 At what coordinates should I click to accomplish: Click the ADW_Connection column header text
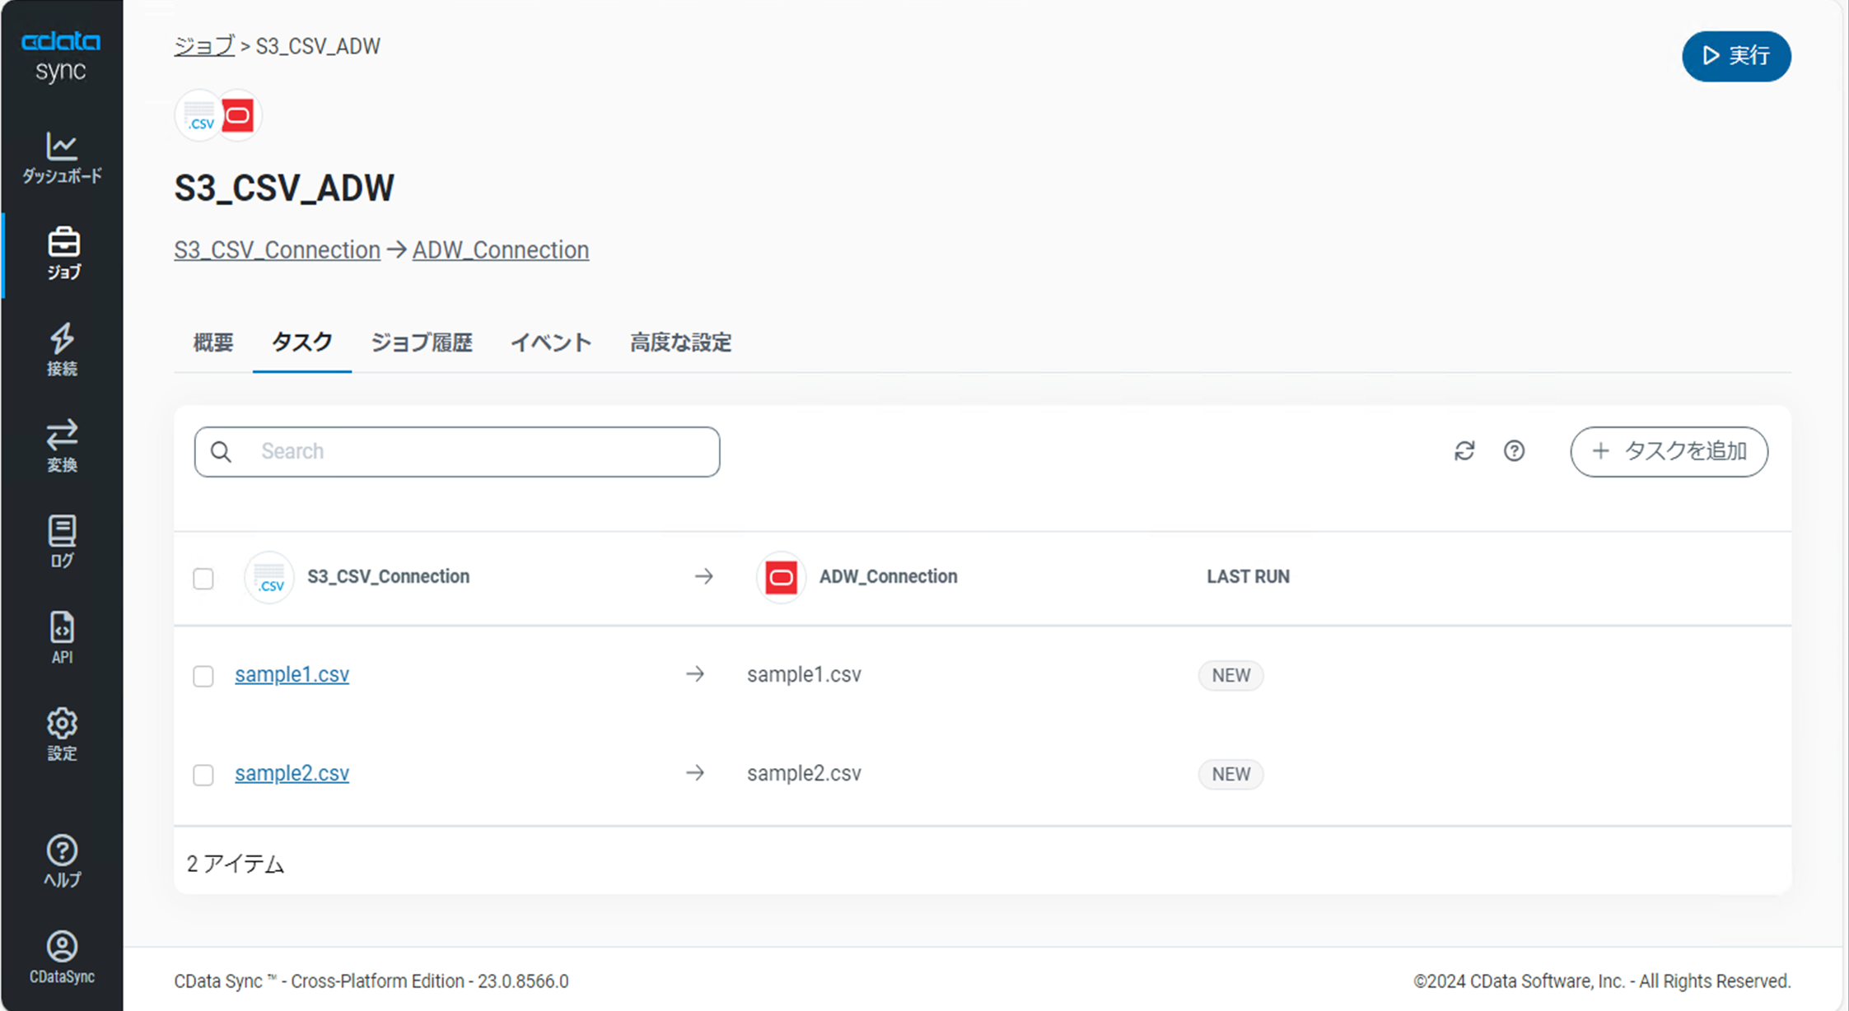tap(888, 577)
